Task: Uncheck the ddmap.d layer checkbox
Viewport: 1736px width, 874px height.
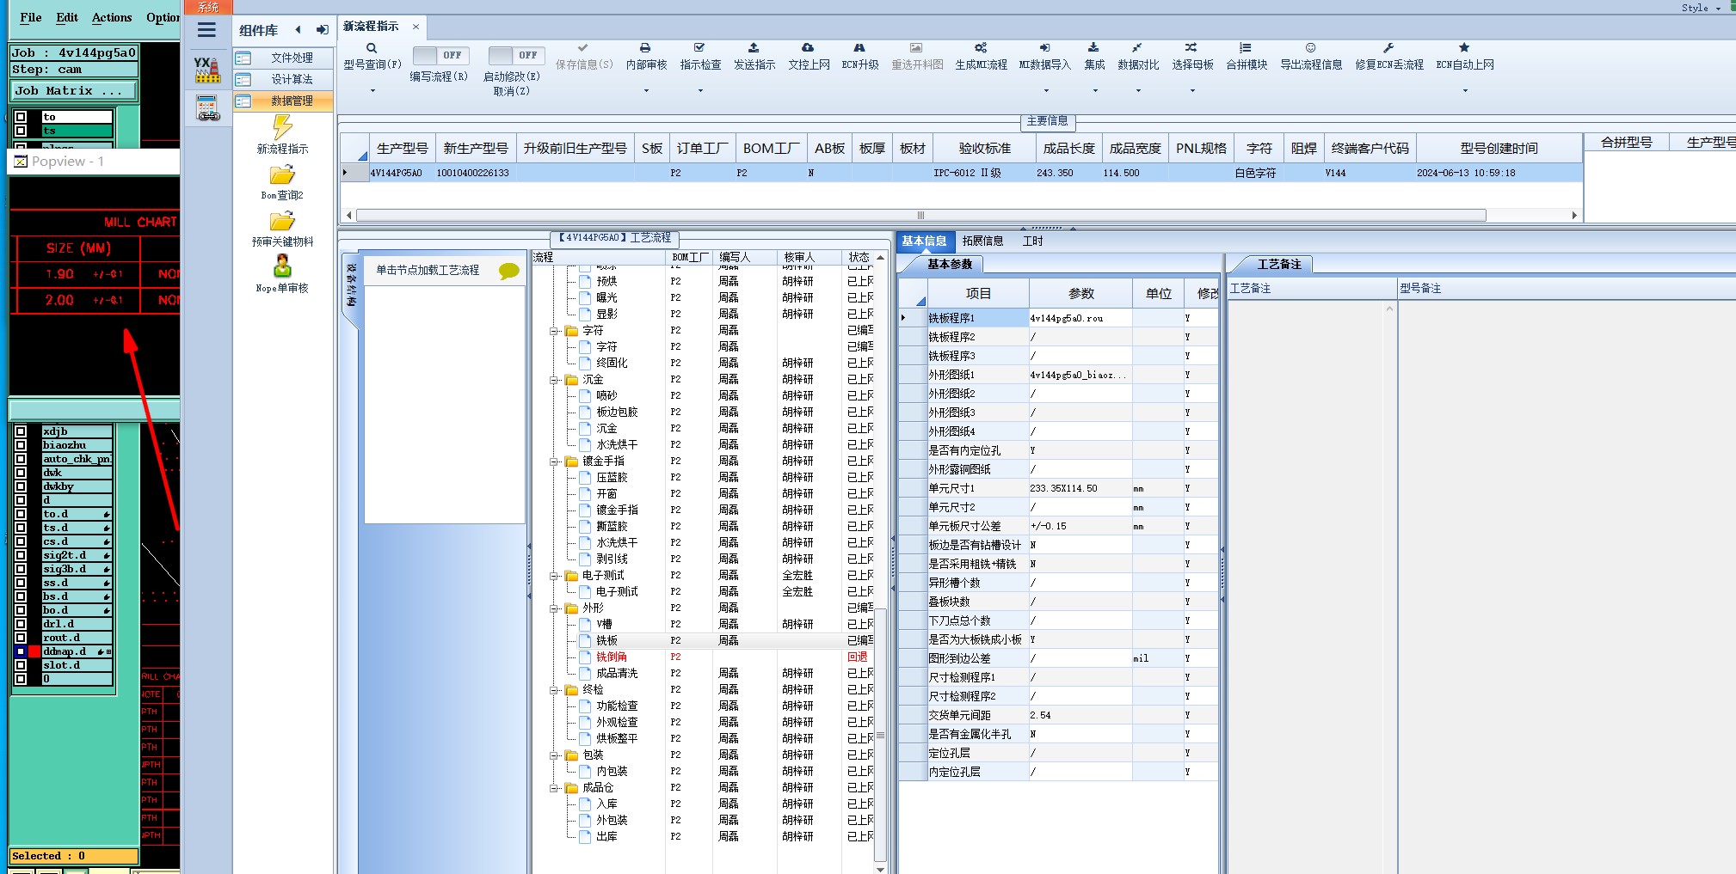Action: 21,651
